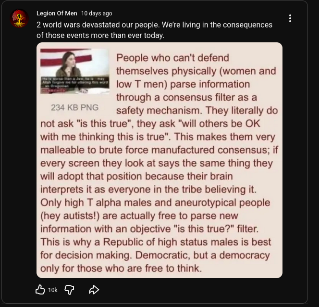Viewport: 319px width, 307px height.
Task: Click the thumbs-down dislike icon
Action: (x=69, y=290)
